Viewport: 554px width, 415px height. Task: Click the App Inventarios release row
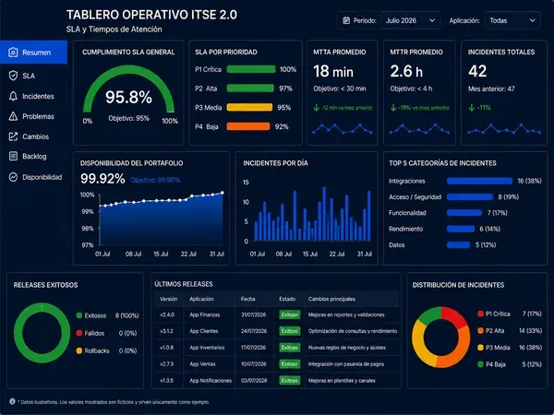pyautogui.click(x=277, y=348)
